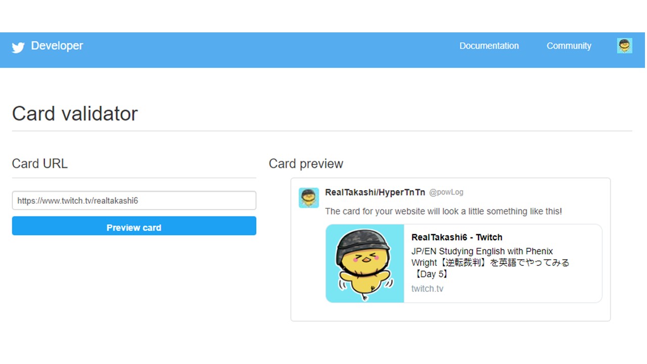Open the Developer home link

[x=57, y=45]
